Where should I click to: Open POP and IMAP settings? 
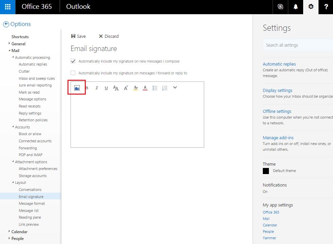tap(31, 155)
